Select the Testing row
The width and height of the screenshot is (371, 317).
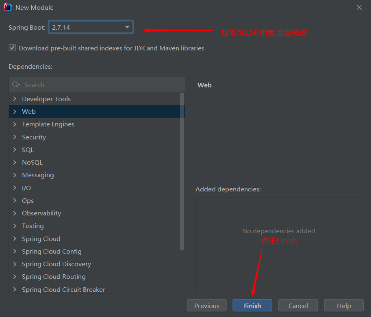[94, 226]
